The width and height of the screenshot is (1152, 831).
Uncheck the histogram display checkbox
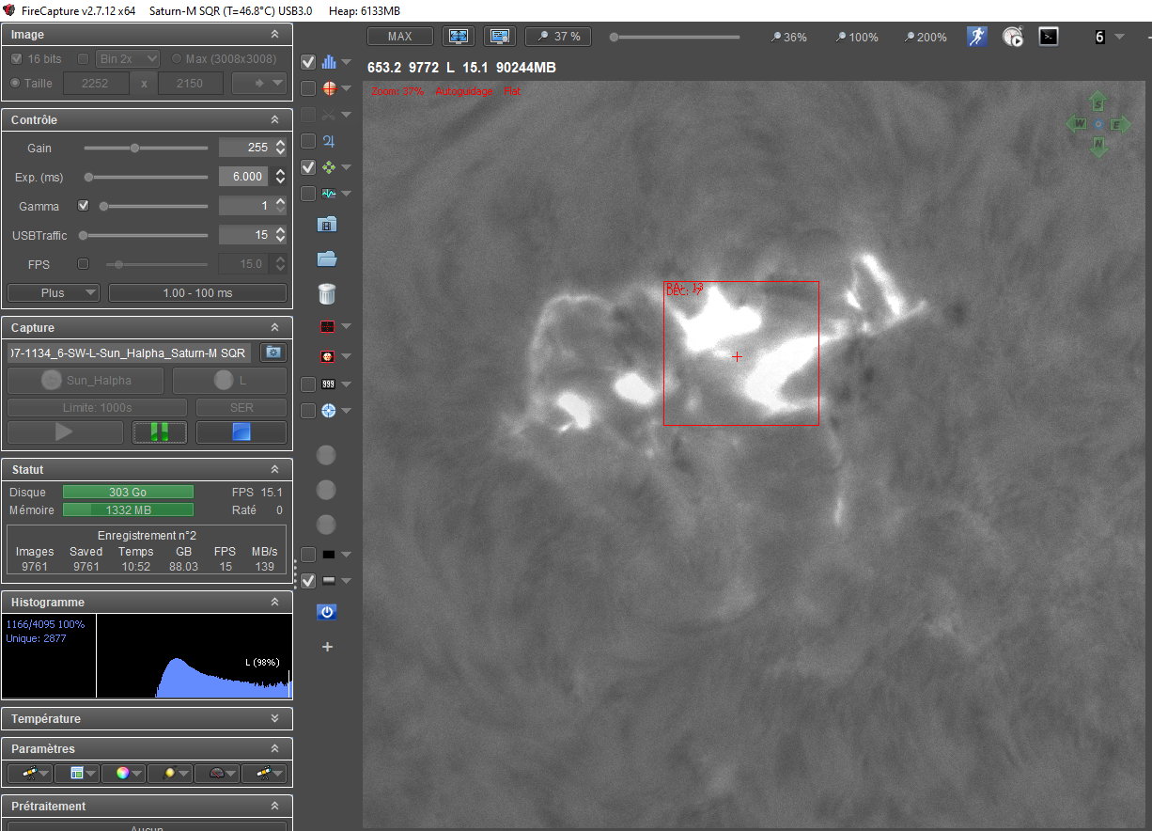[x=308, y=62]
